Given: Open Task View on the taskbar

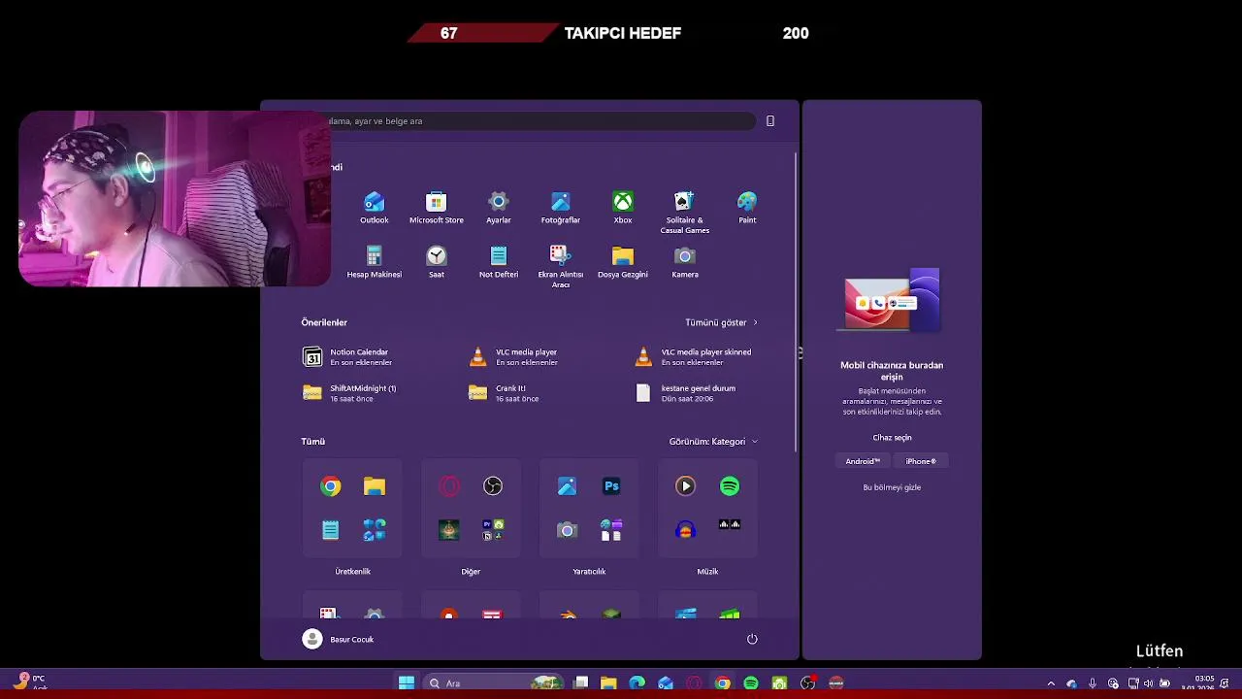Looking at the screenshot, I should 580,683.
